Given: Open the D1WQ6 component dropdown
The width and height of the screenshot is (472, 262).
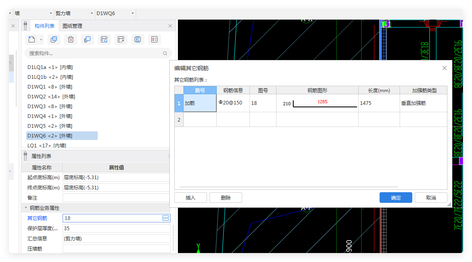Looking at the screenshot, I should pyautogui.click(x=133, y=13).
